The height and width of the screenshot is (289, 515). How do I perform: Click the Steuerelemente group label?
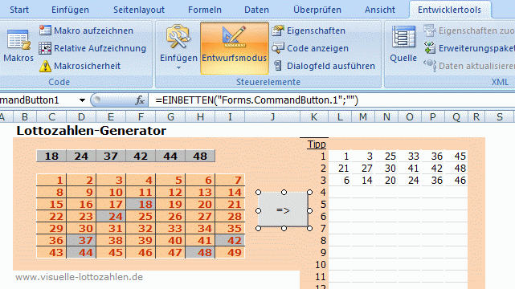click(x=268, y=82)
